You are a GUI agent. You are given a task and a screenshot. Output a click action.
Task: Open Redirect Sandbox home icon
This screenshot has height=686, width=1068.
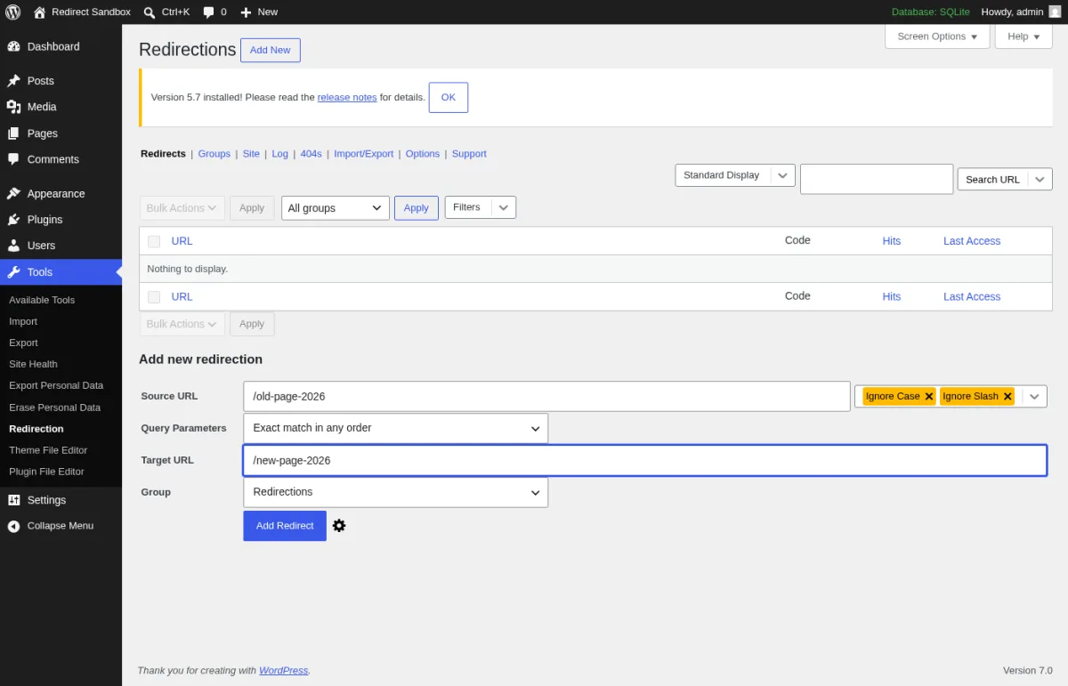39,12
